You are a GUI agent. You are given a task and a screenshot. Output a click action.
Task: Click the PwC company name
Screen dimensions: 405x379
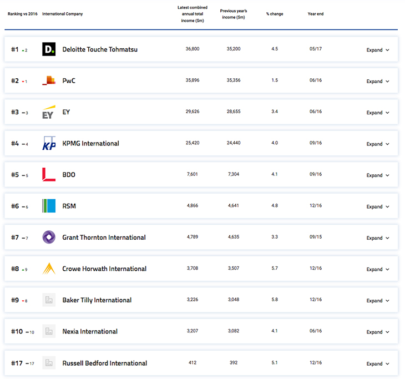click(69, 80)
